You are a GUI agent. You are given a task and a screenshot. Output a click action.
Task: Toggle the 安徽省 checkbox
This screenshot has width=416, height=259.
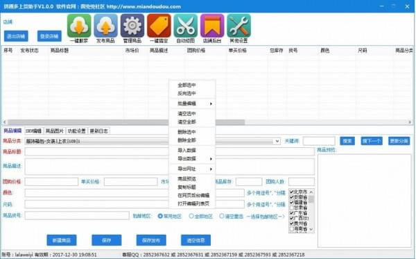coord(292,197)
